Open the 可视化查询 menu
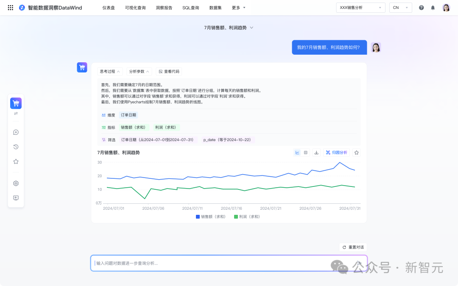Screen dimensions: 458x286 tap(135, 8)
